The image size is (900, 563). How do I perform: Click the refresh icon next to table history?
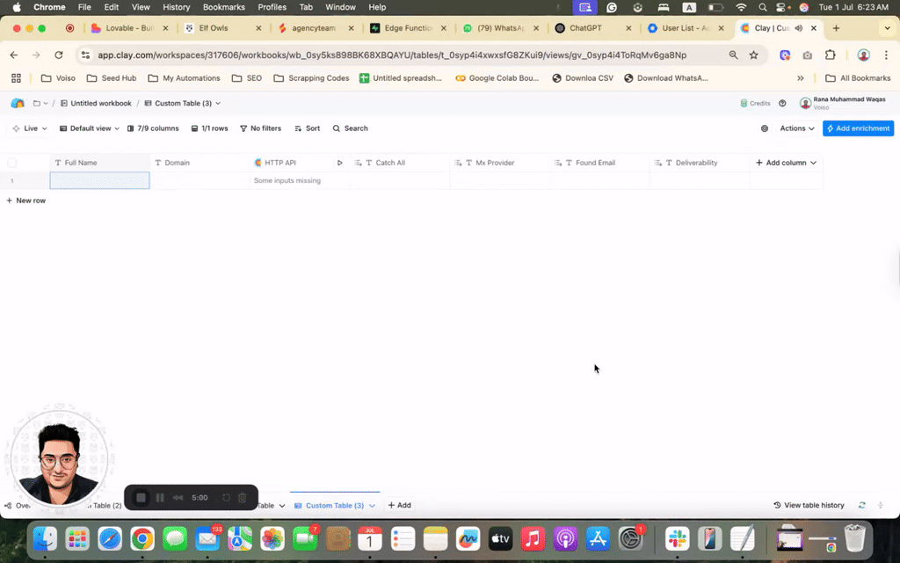[862, 506]
